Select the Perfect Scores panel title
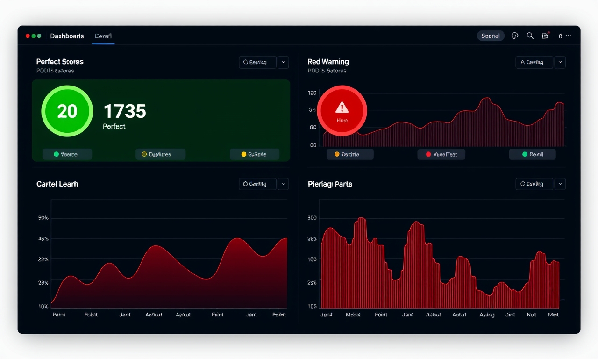This screenshot has width=598, height=359. [x=60, y=62]
